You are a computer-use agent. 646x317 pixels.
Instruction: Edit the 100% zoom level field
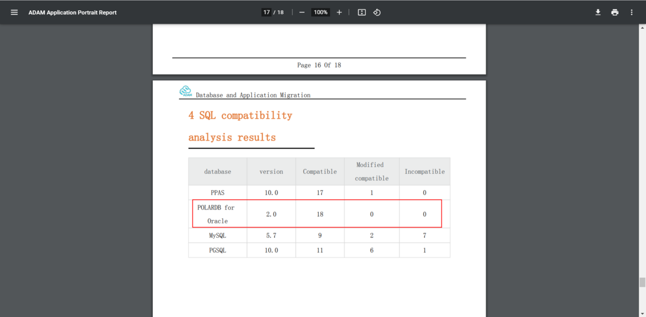[321, 12]
